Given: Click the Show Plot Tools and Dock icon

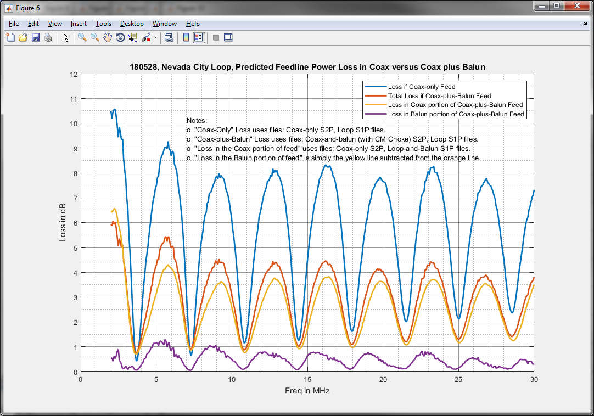Looking at the screenshot, I should (x=228, y=37).
